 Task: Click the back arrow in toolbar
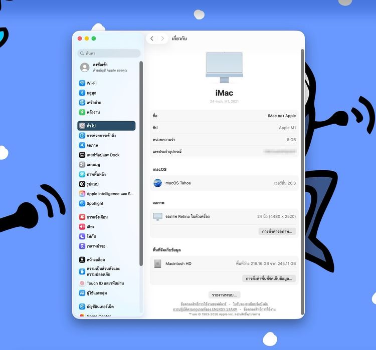pos(152,39)
